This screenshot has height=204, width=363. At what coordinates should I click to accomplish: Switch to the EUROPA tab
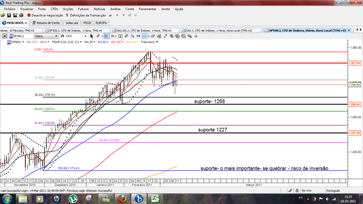click(x=101, y=23)
